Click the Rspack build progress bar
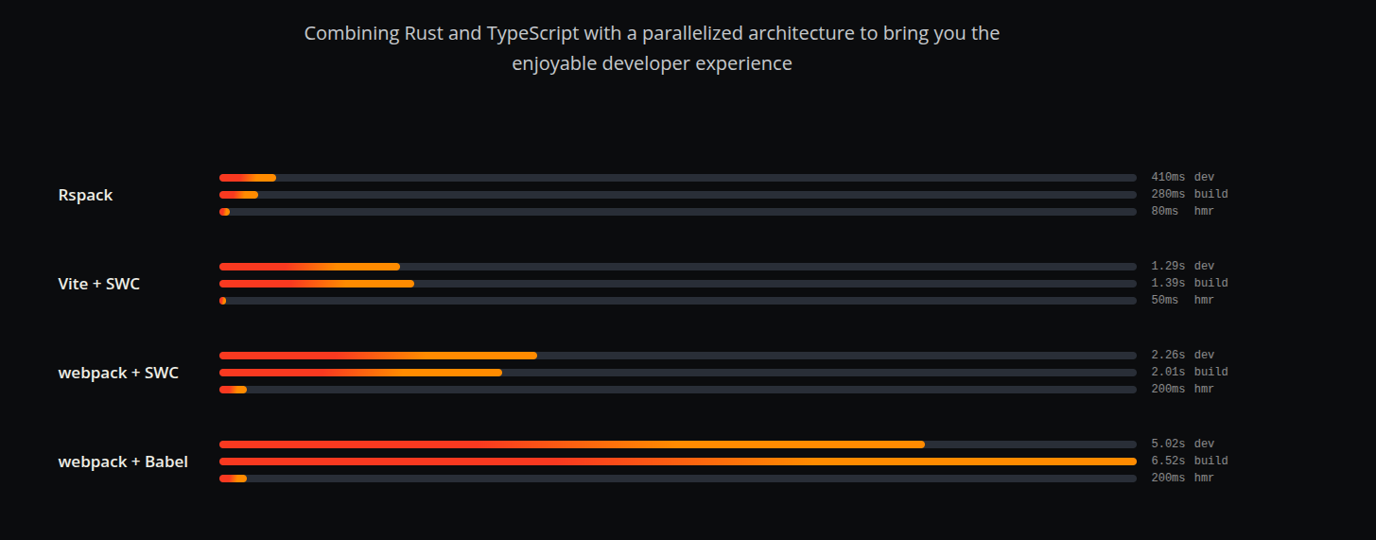1376x540 pixels. 678,195
